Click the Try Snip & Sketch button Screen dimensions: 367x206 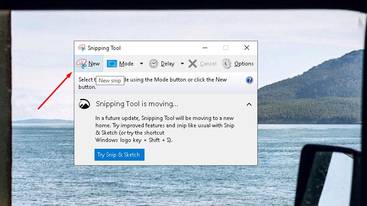click(119, 155)
